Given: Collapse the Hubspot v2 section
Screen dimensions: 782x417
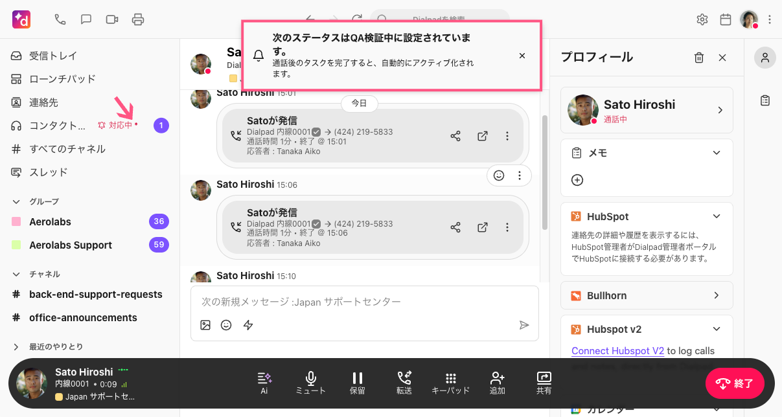Looking at the screenshot, I should tap(717, 329).
